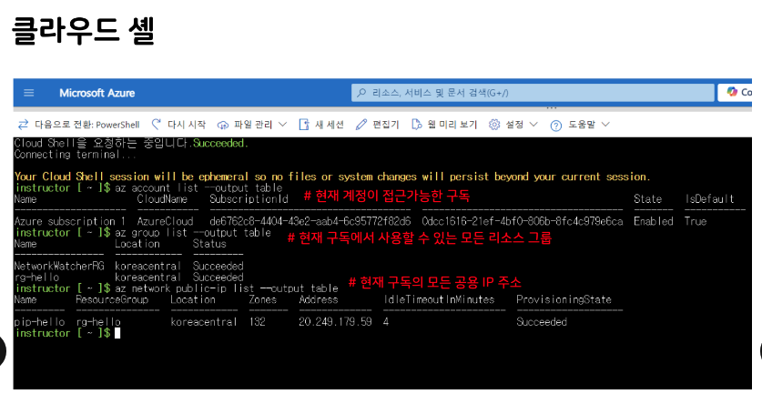Open 파일 관리 menu

point(252,125)
